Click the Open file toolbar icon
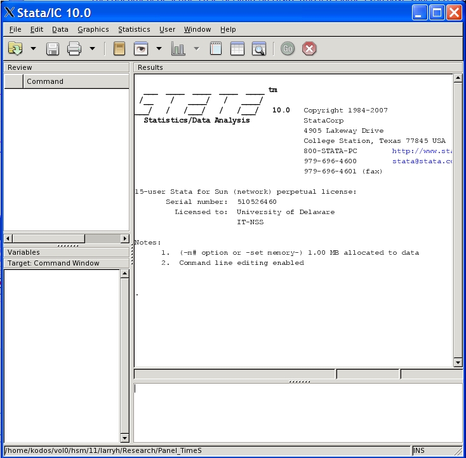 15,49
